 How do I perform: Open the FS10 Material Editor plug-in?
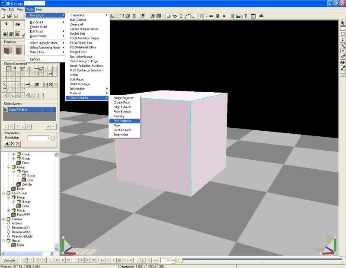pos(84,47)
